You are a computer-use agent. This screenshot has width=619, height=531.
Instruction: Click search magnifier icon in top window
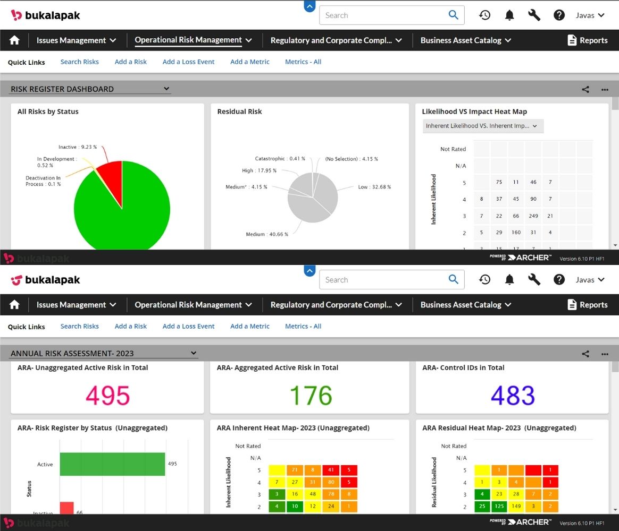click(x=454, y=15)
